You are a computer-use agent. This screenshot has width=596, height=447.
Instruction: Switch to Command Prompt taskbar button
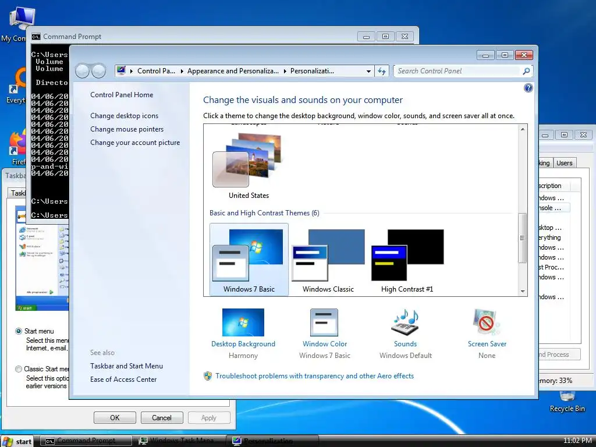(x=86, y=441)
